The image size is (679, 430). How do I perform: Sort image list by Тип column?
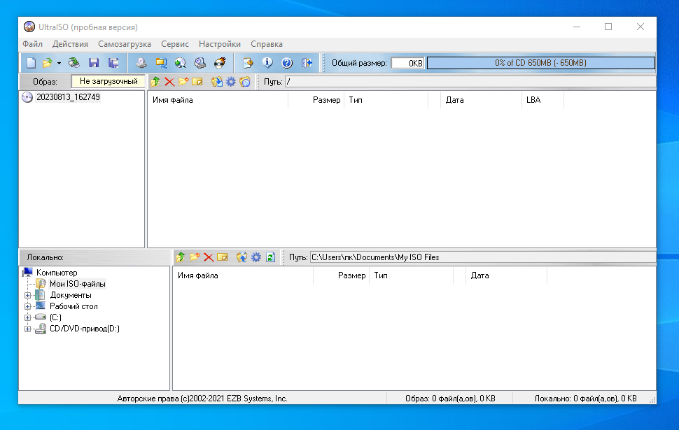click(386, 100)
